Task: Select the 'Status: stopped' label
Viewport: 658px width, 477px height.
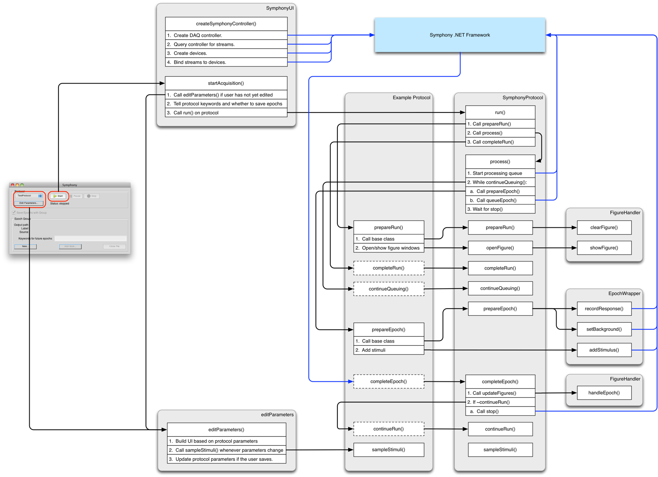Action: (59, 204)
